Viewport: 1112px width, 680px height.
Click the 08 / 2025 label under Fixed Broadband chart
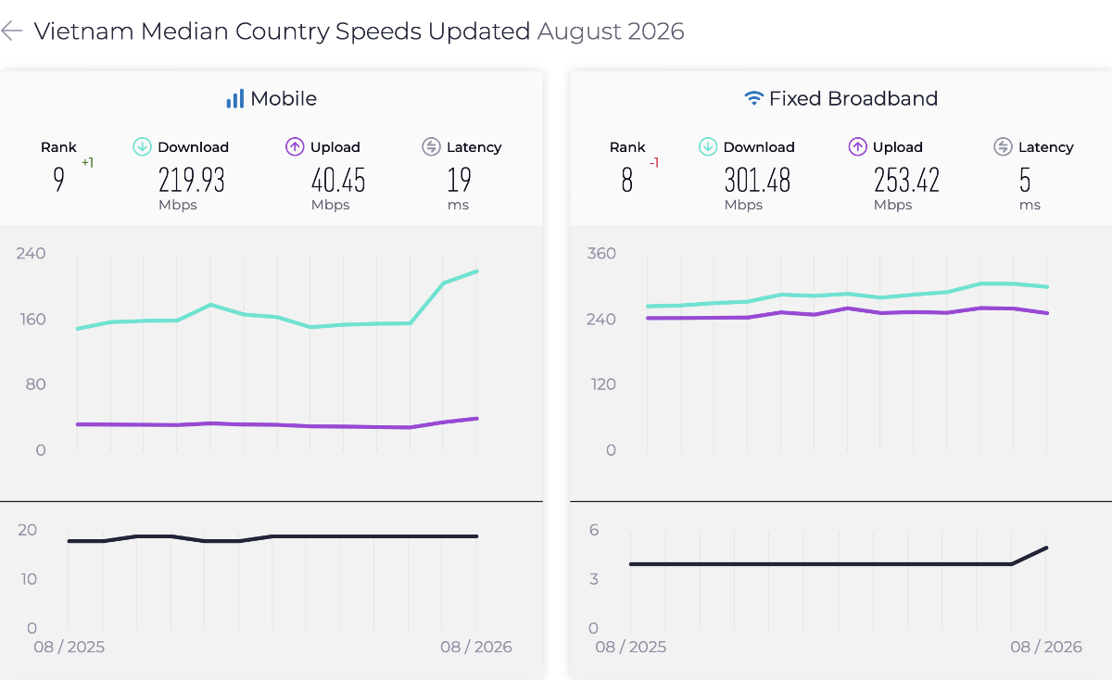point(630,647)
